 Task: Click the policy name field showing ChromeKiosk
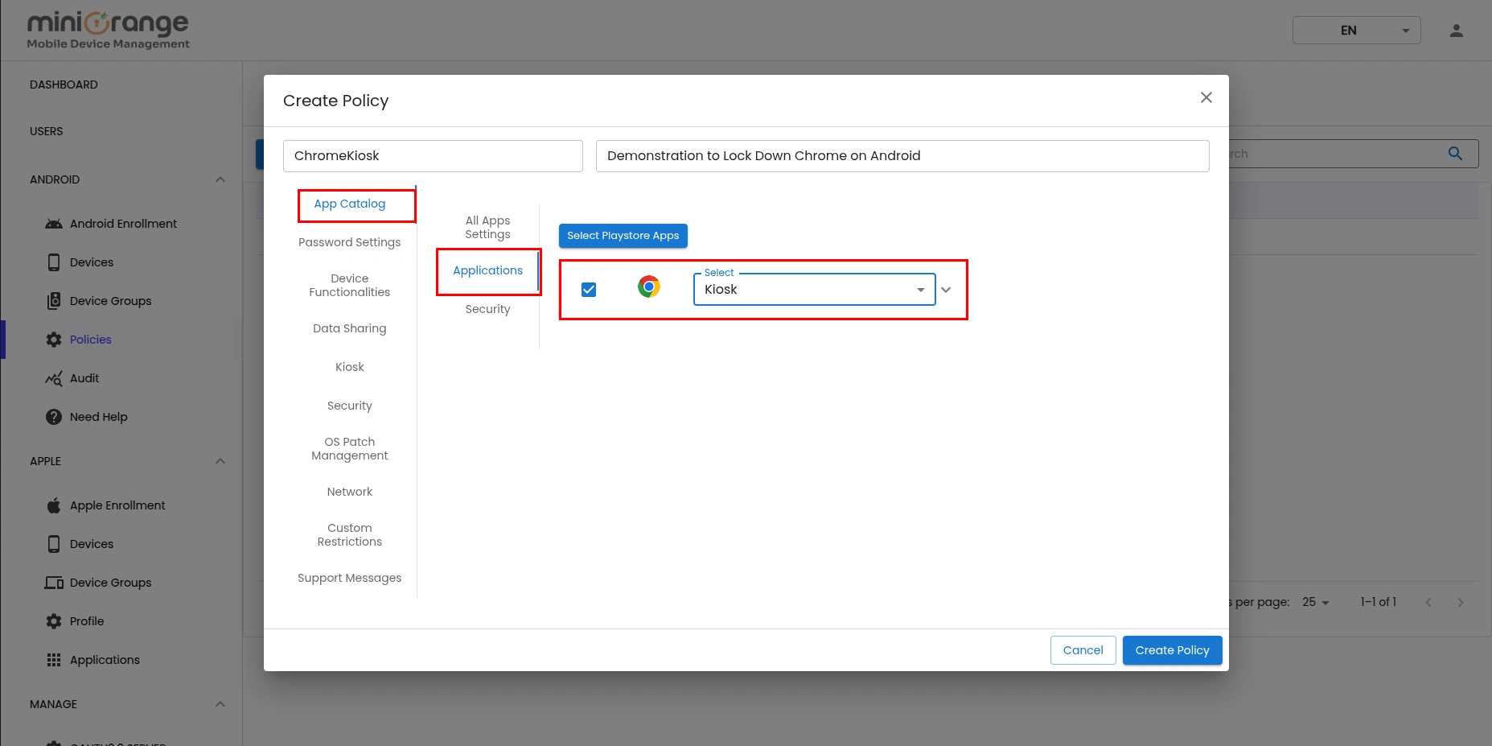click(x=432, y=155)
